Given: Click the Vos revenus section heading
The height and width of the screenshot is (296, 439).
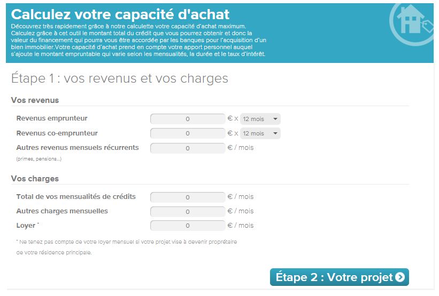Looking at the screenshot, I should coord(35,100).
